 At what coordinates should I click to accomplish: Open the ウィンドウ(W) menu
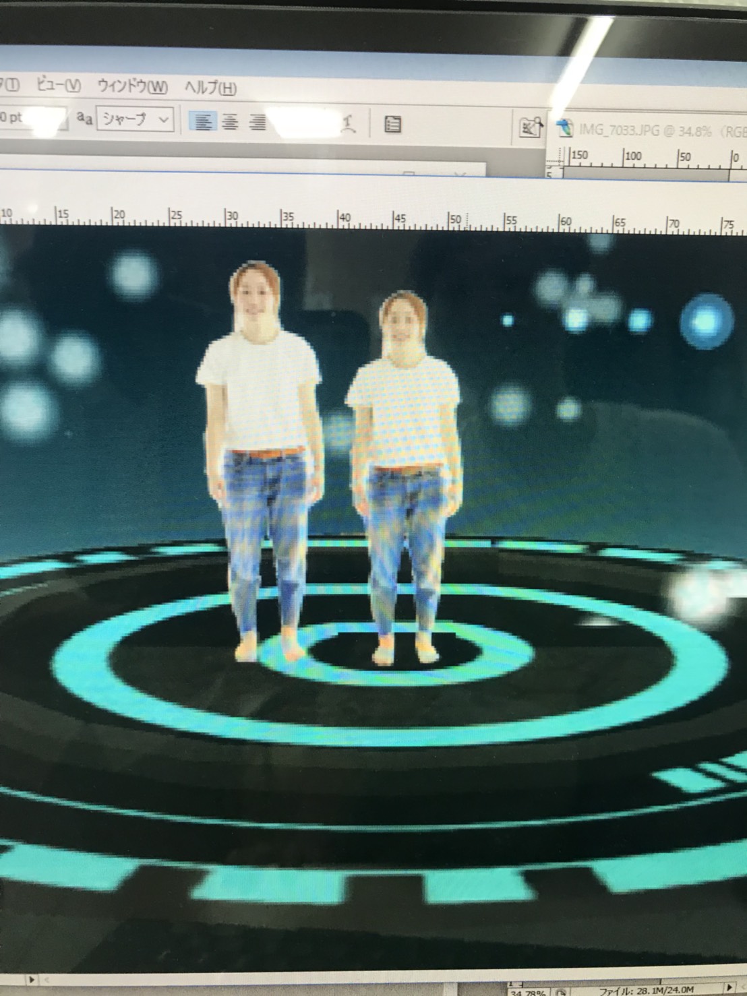[x=132, y=86]
